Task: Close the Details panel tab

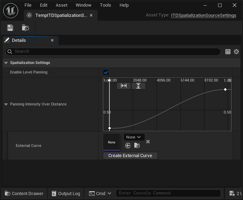Action: [52, 40]
